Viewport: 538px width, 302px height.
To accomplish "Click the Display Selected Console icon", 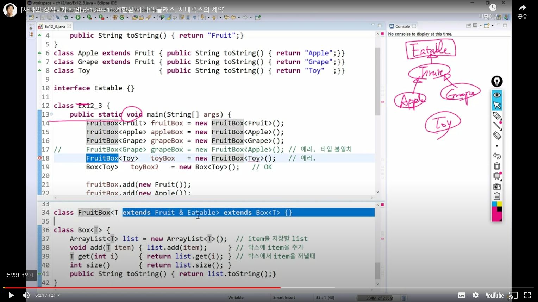I will (x=475, y=25).
